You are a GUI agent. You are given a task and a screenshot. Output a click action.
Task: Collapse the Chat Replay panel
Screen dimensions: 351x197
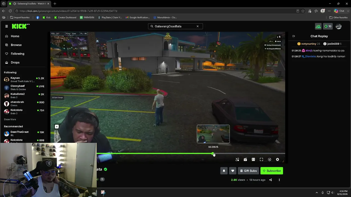click(x=294, y=36)
